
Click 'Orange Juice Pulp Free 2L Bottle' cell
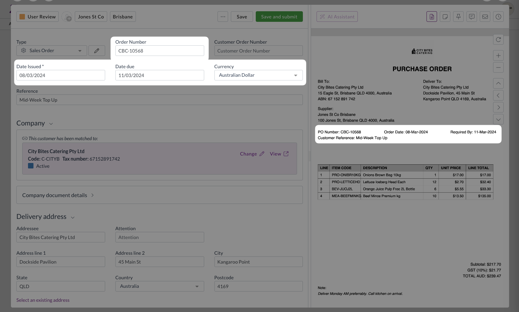(x=392, y=189)
